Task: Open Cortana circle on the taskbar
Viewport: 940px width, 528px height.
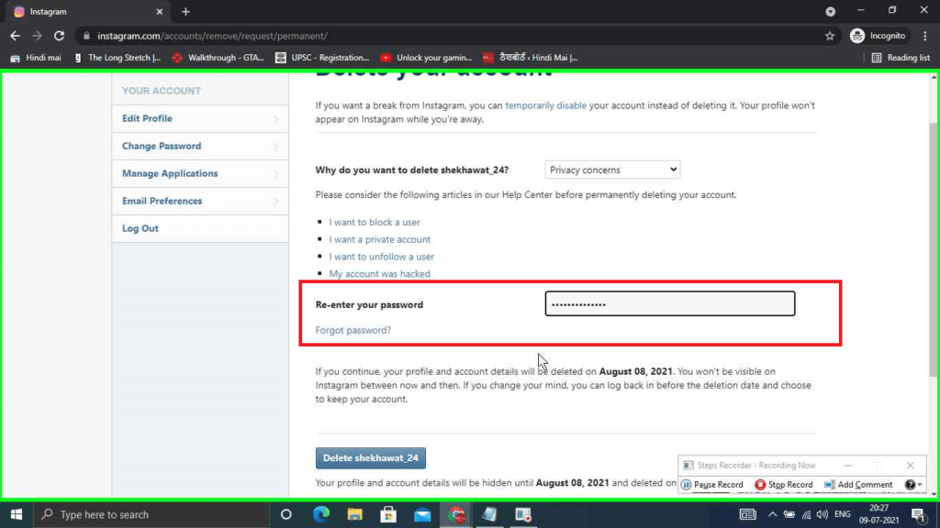Action: coord(286,514)
